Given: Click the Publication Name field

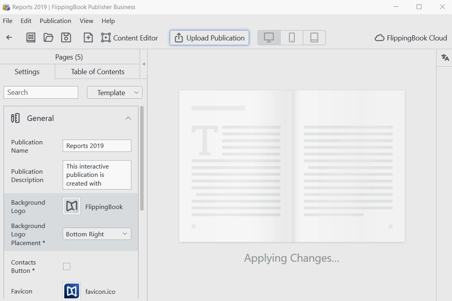Looking at the screenshot, I should (97, 146).
